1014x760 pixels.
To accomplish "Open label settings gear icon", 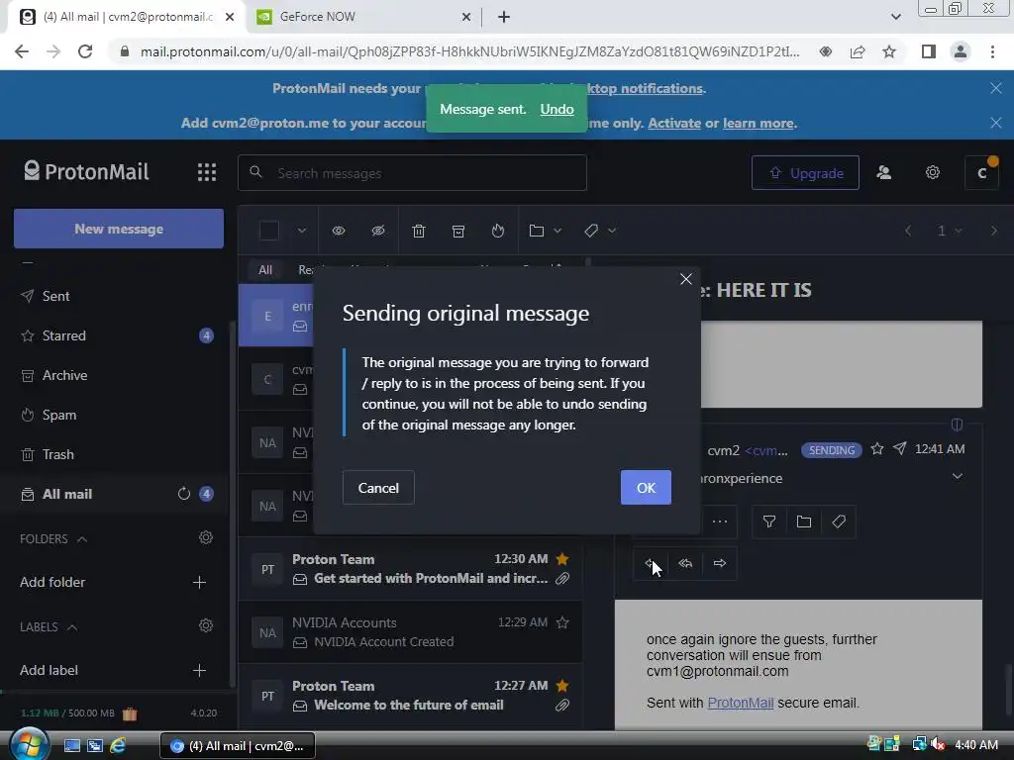I will coord(206,625).
